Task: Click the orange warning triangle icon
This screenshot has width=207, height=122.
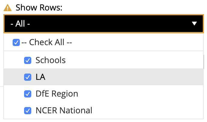Action: [8, 7]
